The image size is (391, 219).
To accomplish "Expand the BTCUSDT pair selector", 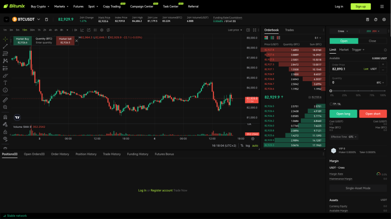I will point(39,19).
